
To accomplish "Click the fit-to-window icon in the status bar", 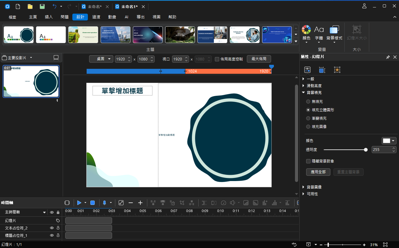I will point(385,245).
